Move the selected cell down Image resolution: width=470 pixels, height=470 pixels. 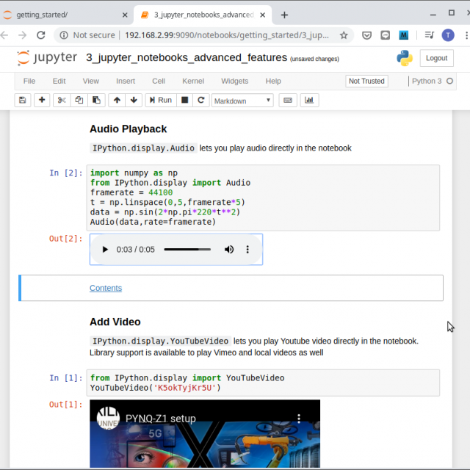pos(134,100)
